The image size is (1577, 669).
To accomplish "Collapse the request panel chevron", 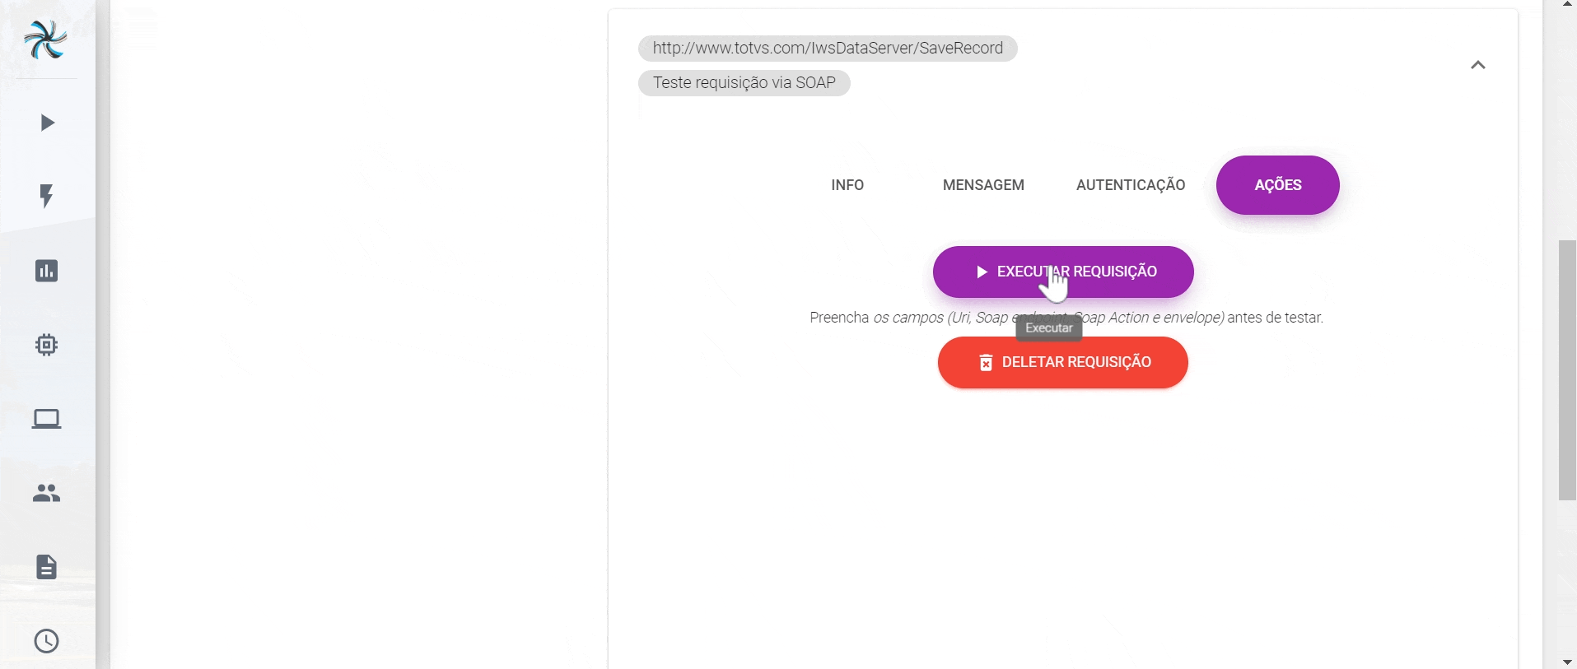I will [1478, 65].
